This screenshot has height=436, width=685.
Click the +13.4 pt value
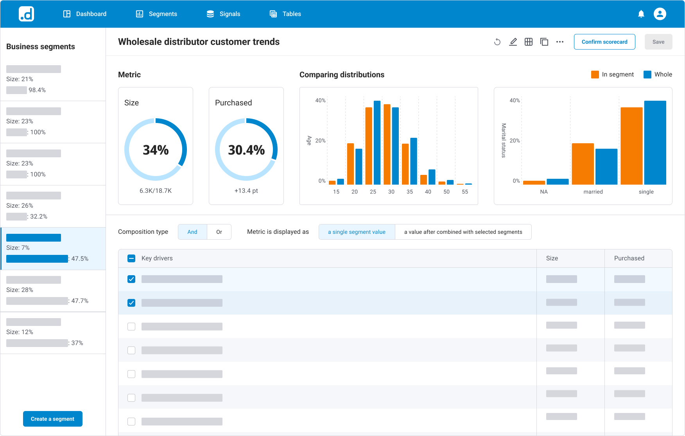(246, 191)
